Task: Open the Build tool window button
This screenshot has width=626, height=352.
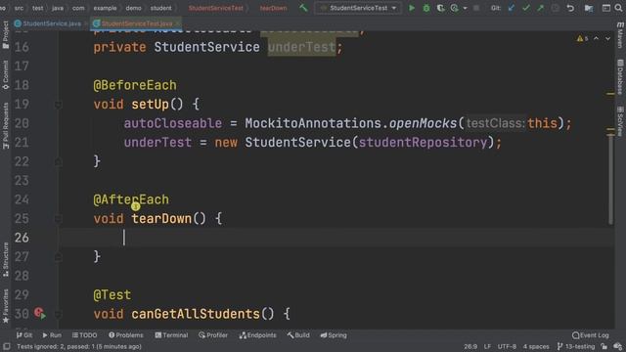Action: click(x=298, y=335)
